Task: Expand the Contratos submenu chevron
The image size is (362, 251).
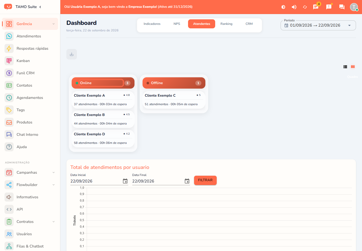Action: [54, 222]
